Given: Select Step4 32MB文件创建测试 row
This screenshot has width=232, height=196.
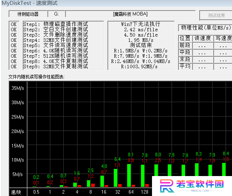Looking at the screenshot, I should point(56,40).
